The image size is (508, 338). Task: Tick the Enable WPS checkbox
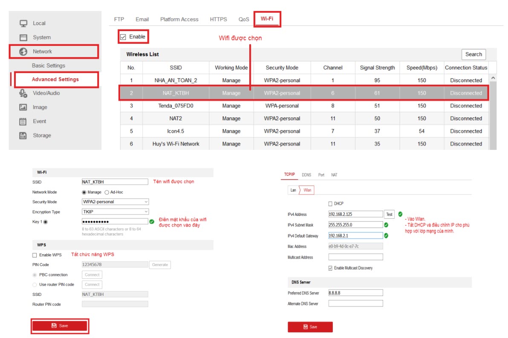[x=35, y=255]
